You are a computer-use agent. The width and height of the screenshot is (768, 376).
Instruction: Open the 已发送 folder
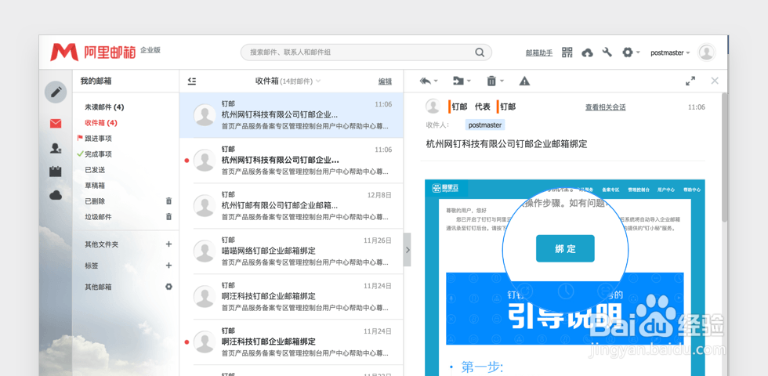coord(95,170)
